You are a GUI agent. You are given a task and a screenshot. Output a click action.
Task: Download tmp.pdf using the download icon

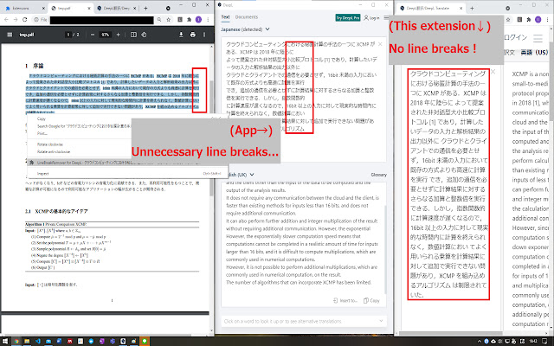(x=181, y=35)
